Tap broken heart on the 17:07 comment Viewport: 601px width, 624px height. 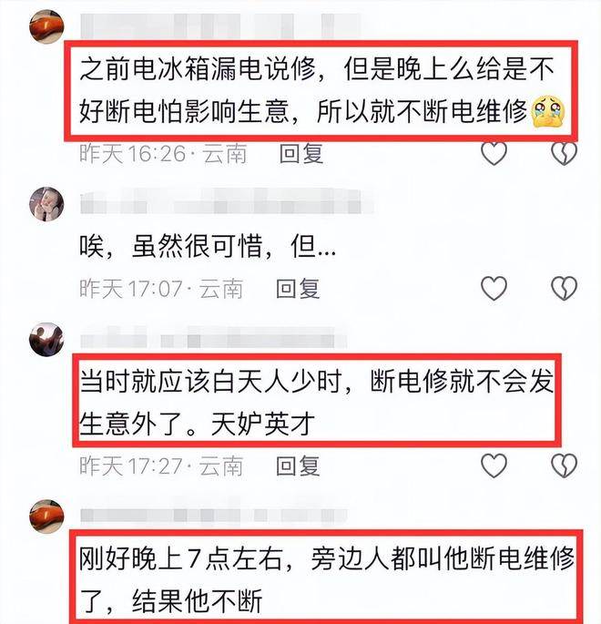point(564,288)
